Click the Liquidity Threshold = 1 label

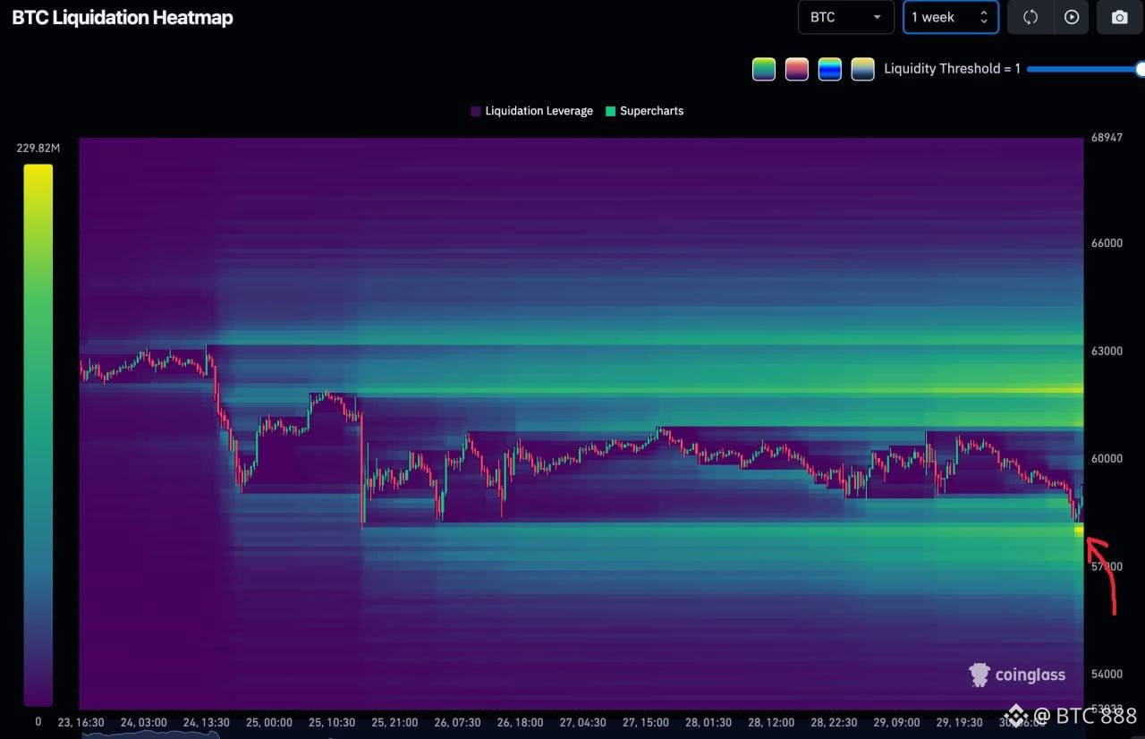coord(952,69)
